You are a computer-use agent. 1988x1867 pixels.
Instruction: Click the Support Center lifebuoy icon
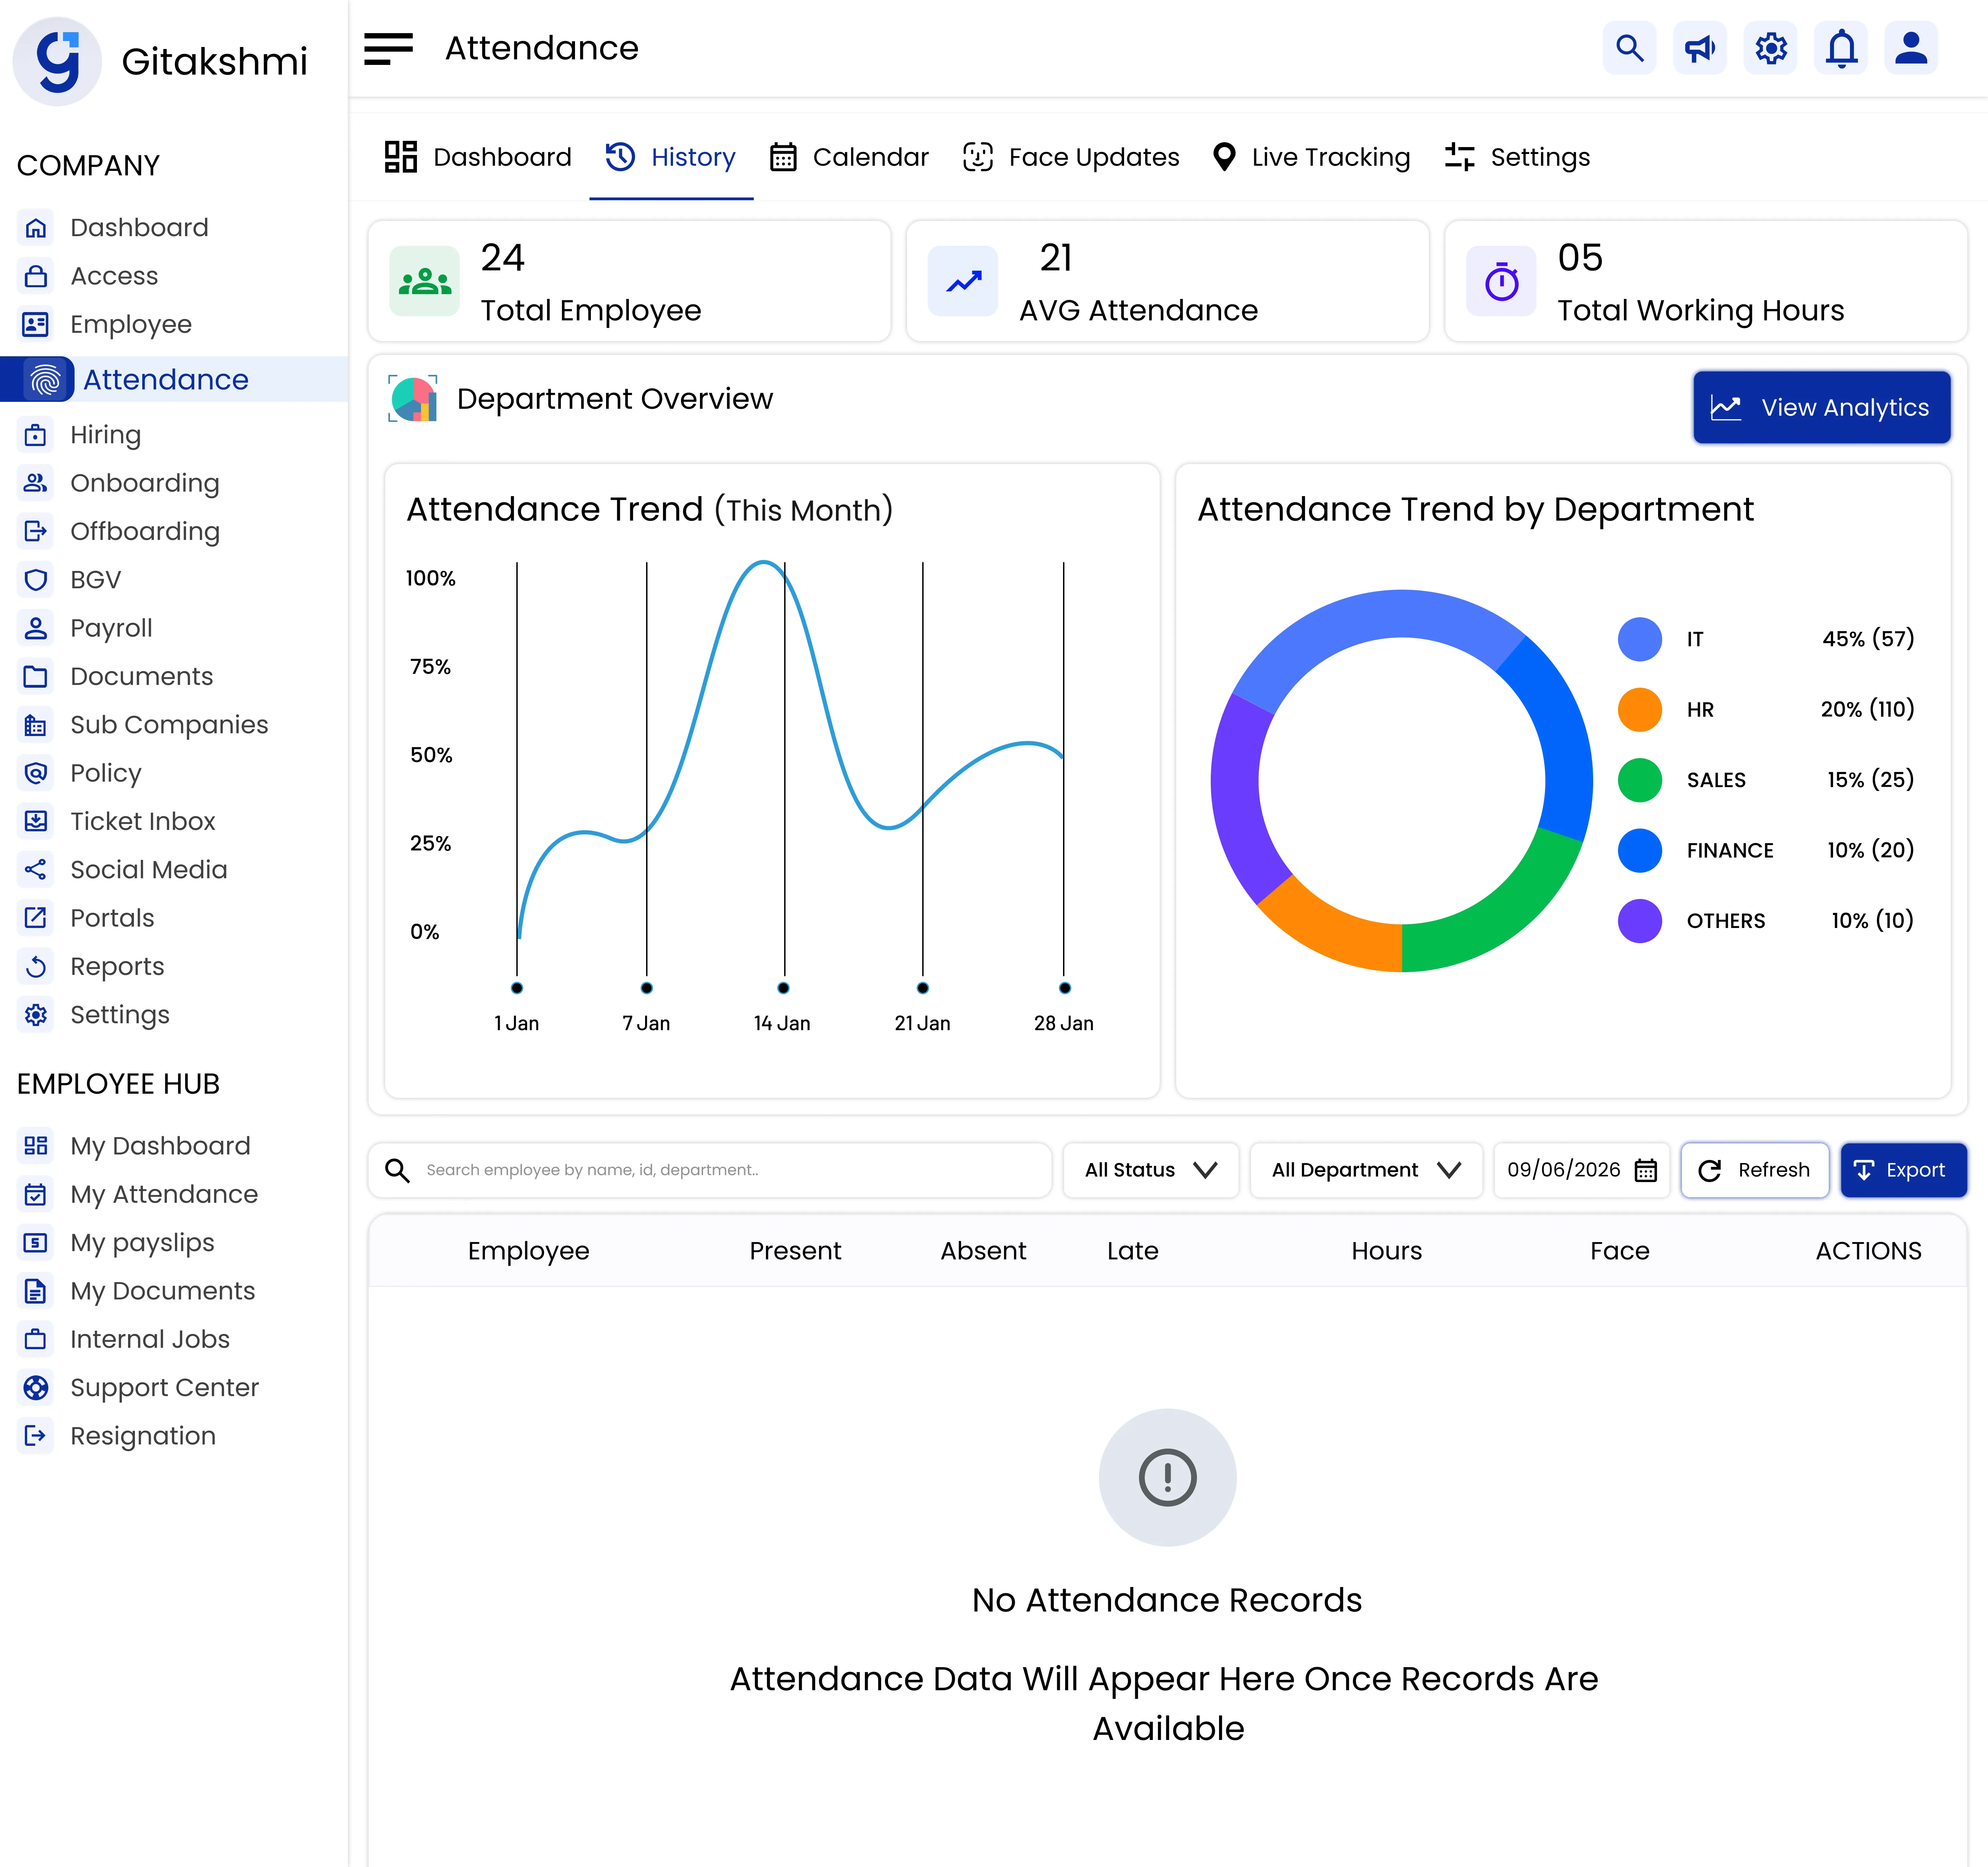[36, 1388]
